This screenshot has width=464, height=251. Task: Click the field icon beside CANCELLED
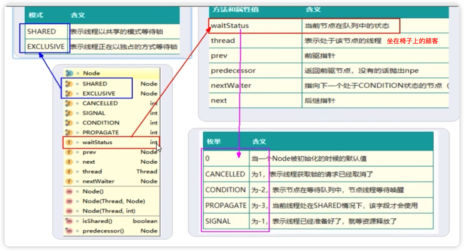tap(69, 103)
